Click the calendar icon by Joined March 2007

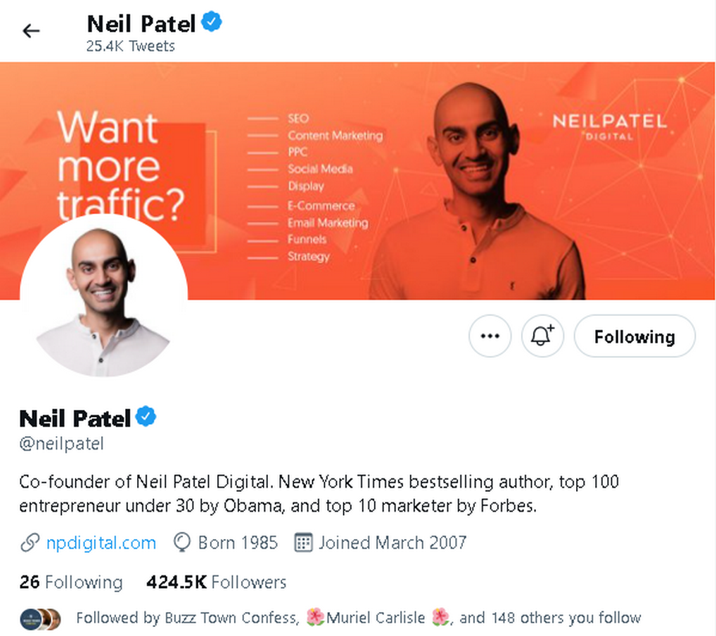pos(303,543)
